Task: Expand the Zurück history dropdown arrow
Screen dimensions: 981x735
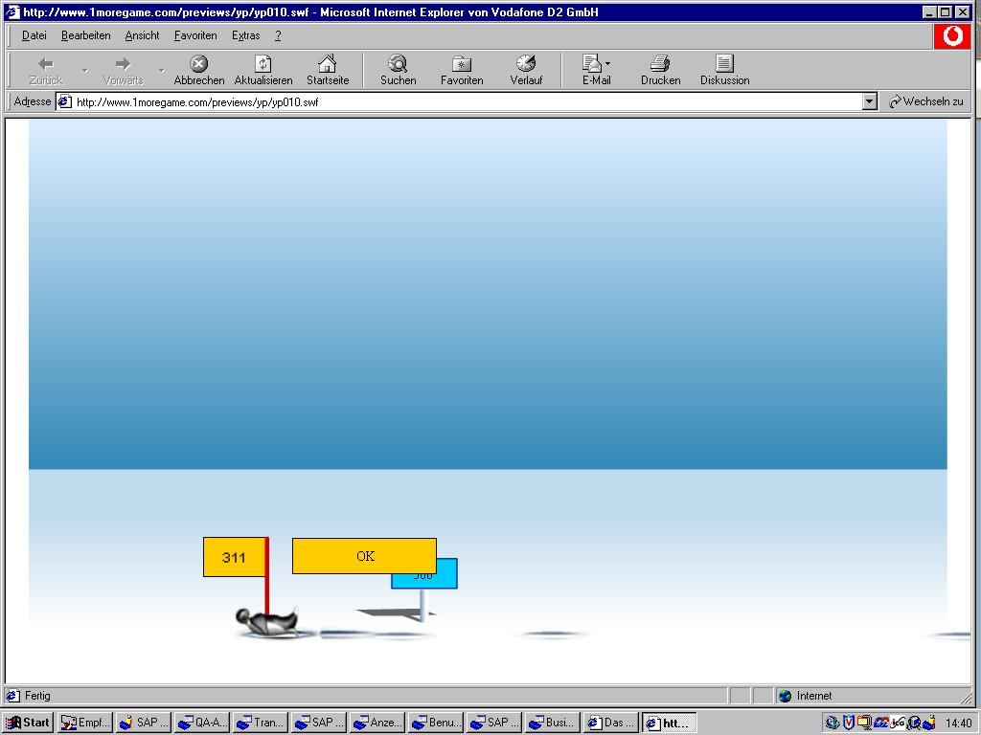Action: (x=84, y=70)
